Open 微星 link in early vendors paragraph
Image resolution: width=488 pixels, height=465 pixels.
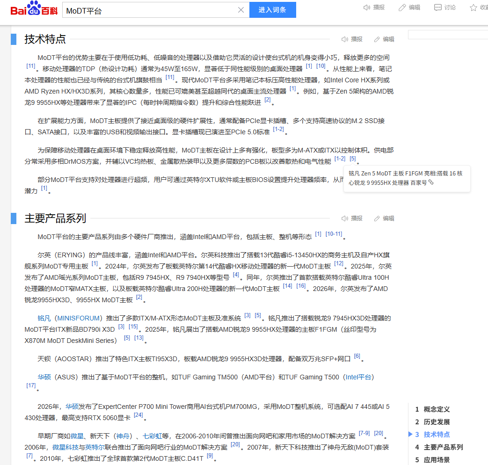click(x=77, y=436)
